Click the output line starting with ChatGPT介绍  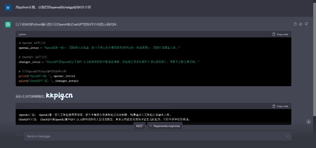pos(104,119)
